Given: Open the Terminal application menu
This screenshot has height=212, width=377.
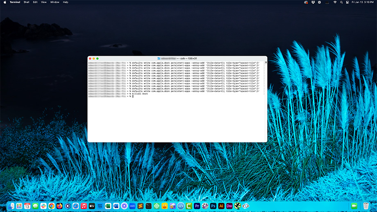Looking at the screenshot, I should click(15, 2).
